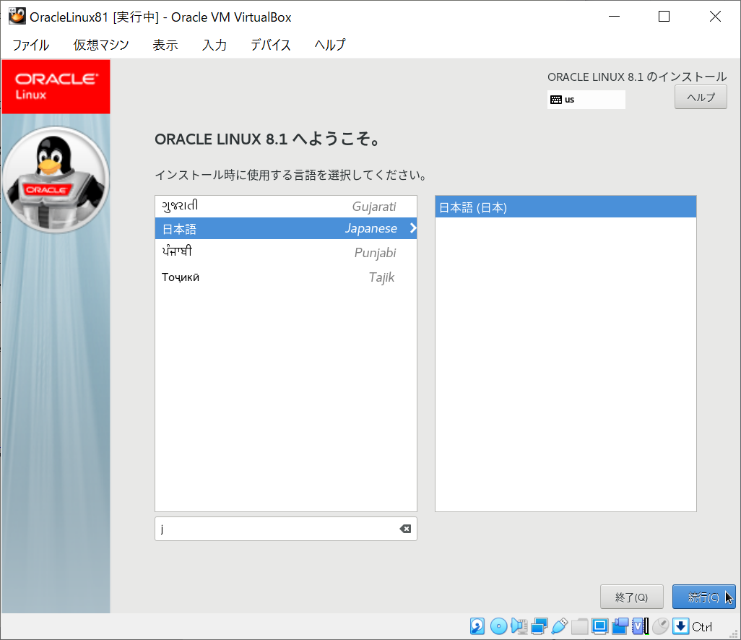Screen dimensions: 741x640
Task: Select Gujarati in the language list
Action: pyautogui.click(x=285, y=206)
